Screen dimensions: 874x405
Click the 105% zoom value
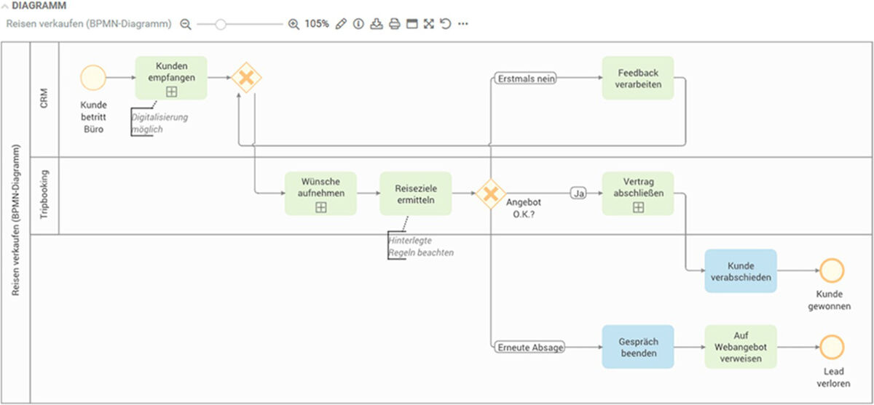(316, 24)
